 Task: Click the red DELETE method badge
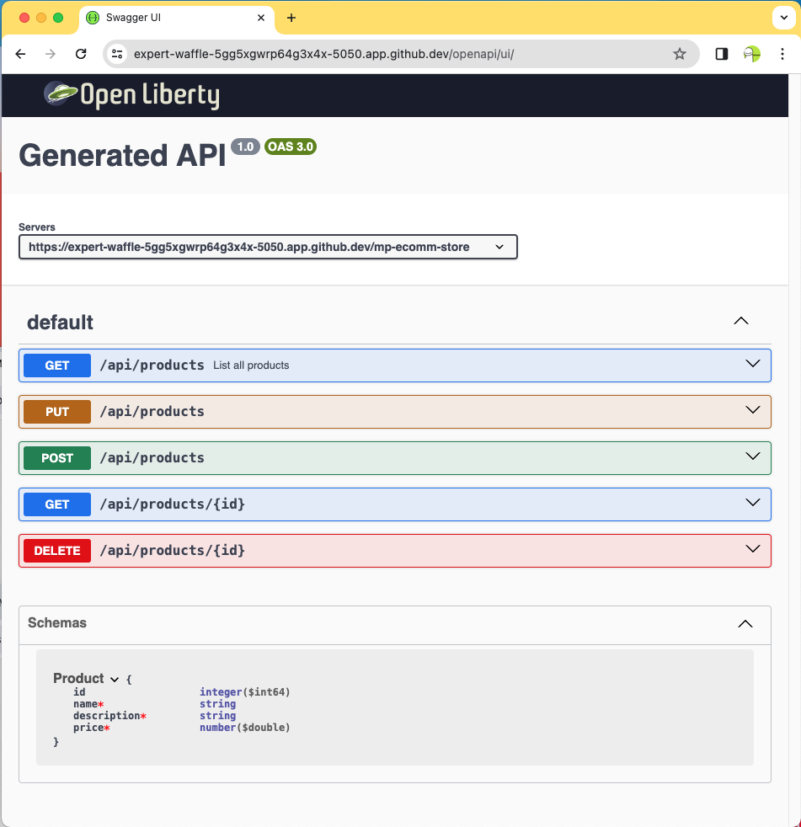click(x=57, y=551)
